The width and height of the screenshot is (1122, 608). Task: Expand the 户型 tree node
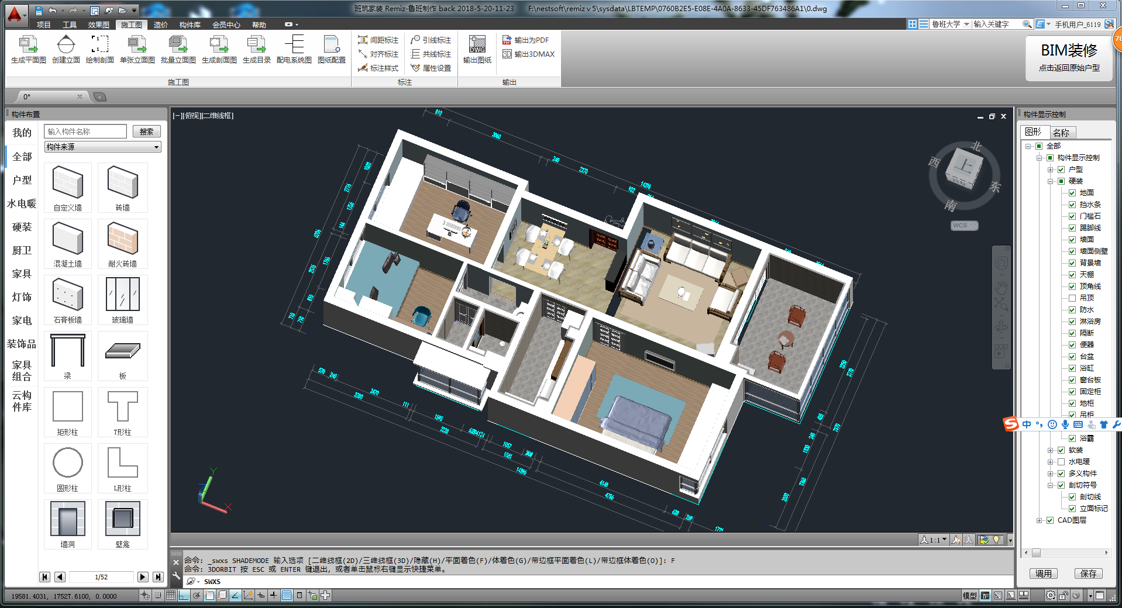point(1051,170)
